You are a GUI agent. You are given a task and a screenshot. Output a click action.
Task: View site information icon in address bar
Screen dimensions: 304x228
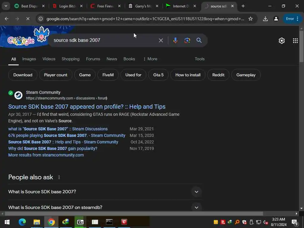[40, 19]
